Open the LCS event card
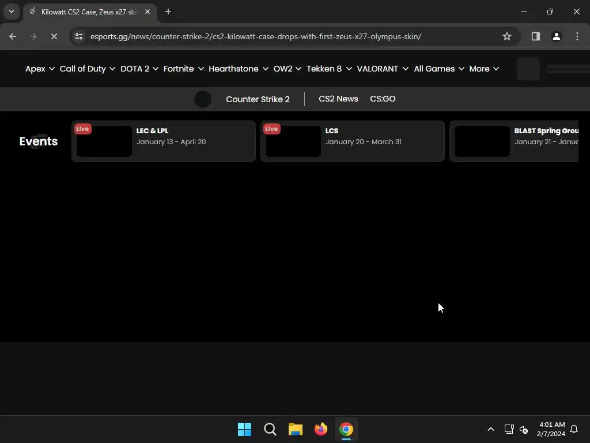The height and width of the screenshot is (443, 590). pyautogui.click(x=352, y=141)
